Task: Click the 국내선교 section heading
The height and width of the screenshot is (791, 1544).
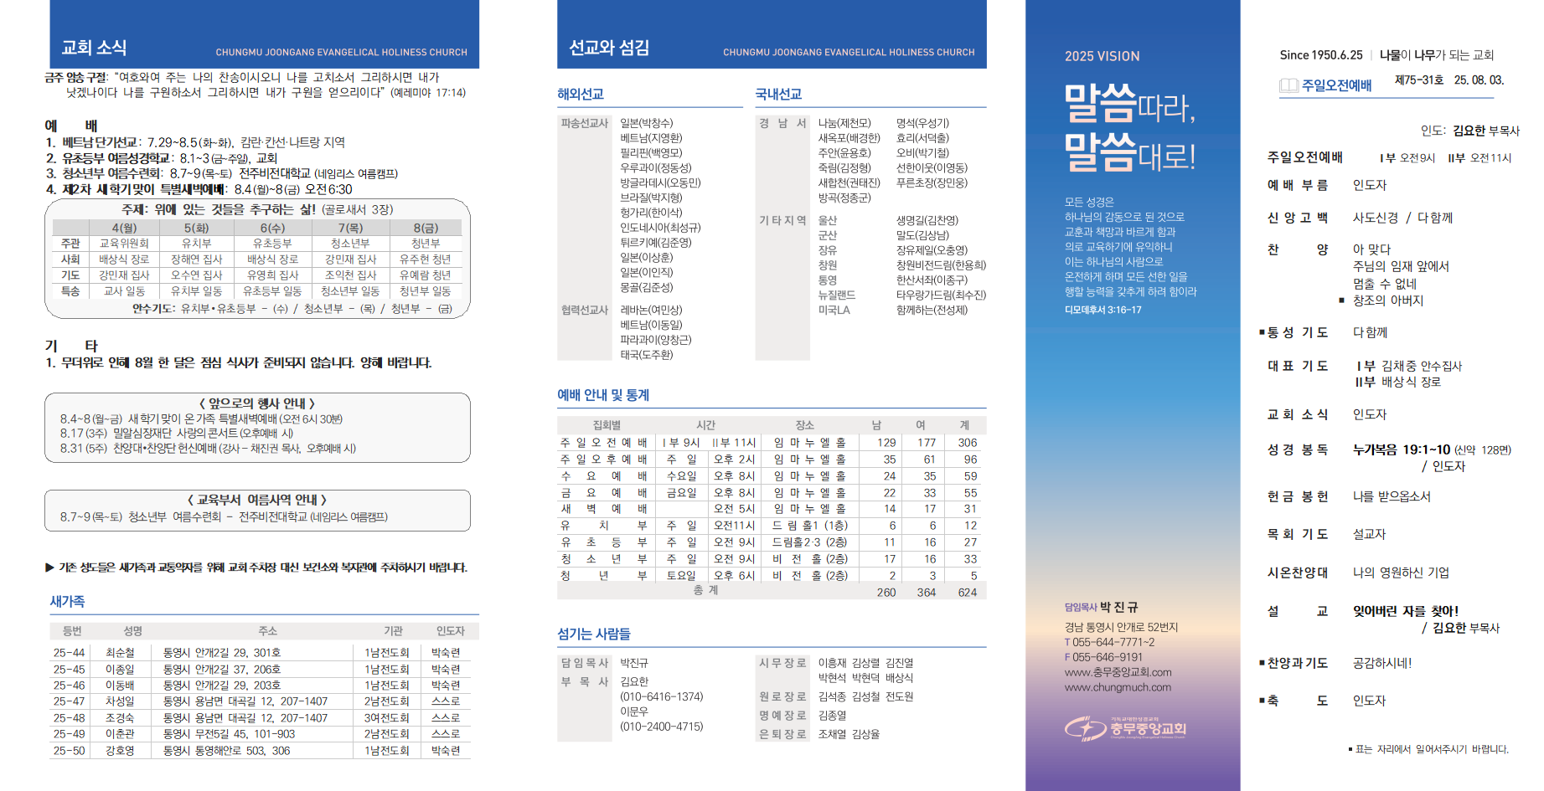Action: 778,95
